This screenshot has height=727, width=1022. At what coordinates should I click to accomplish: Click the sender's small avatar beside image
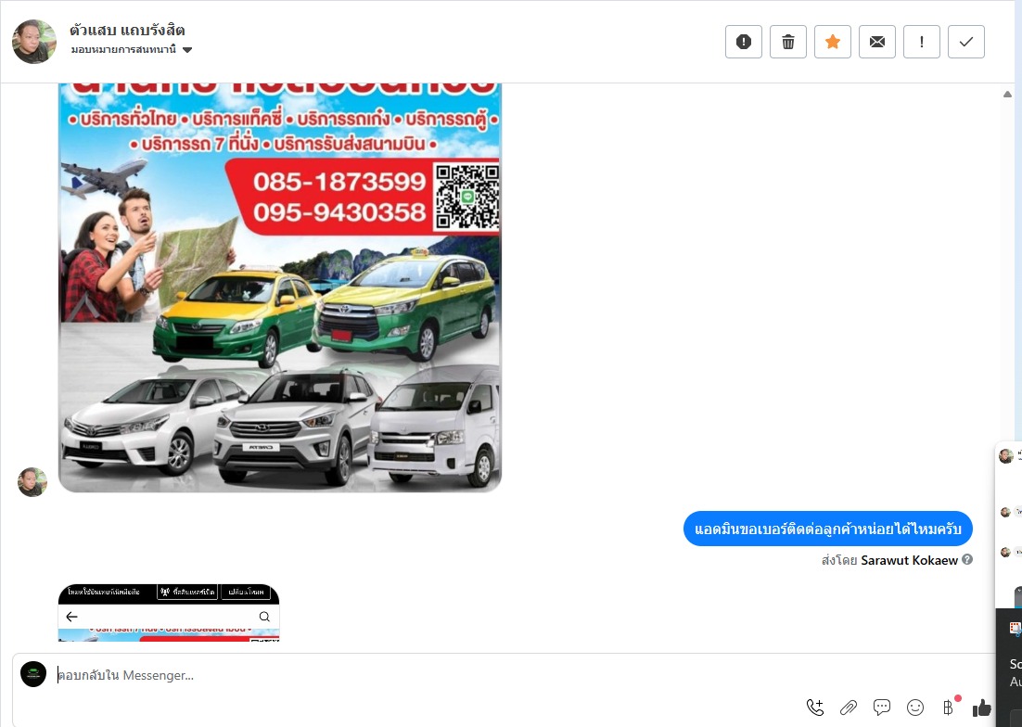click(32, 482)
